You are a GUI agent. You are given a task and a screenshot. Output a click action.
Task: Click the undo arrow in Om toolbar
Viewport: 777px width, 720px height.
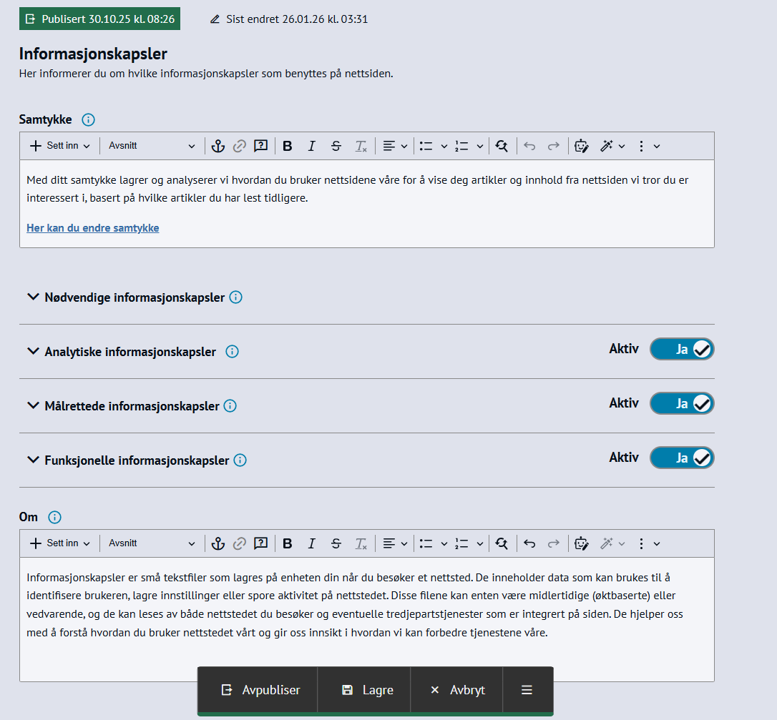[x=529, y=543]
